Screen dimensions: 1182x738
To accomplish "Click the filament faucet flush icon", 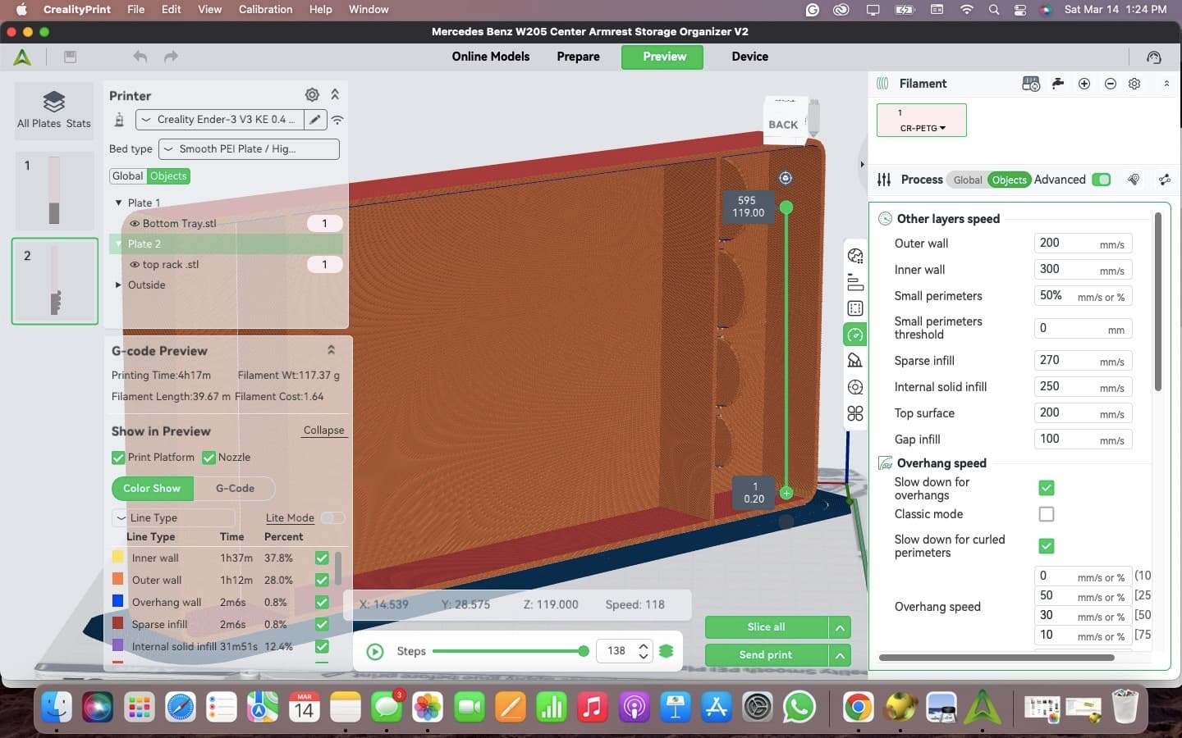I will (x=1058, y=83).
